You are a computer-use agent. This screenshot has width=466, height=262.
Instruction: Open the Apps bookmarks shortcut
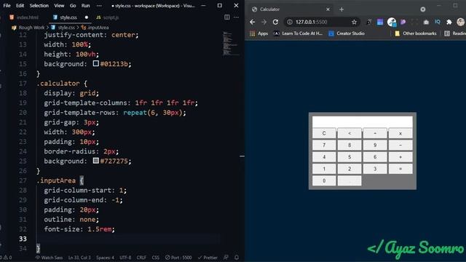(x=259, y=33)
